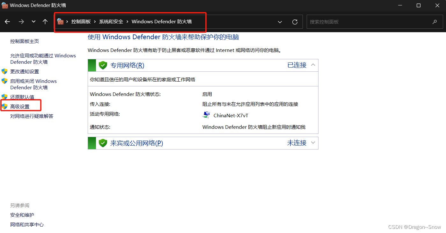Open 允许应用或功能通过 Windows Defender 防火墙
The image size is (446, 233).
[x=43, y=59]
